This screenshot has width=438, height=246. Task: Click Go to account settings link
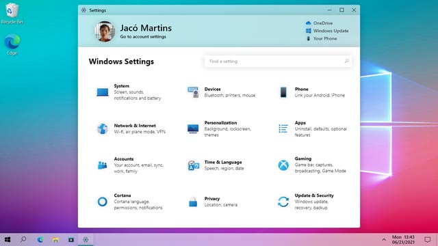(143, 36)
